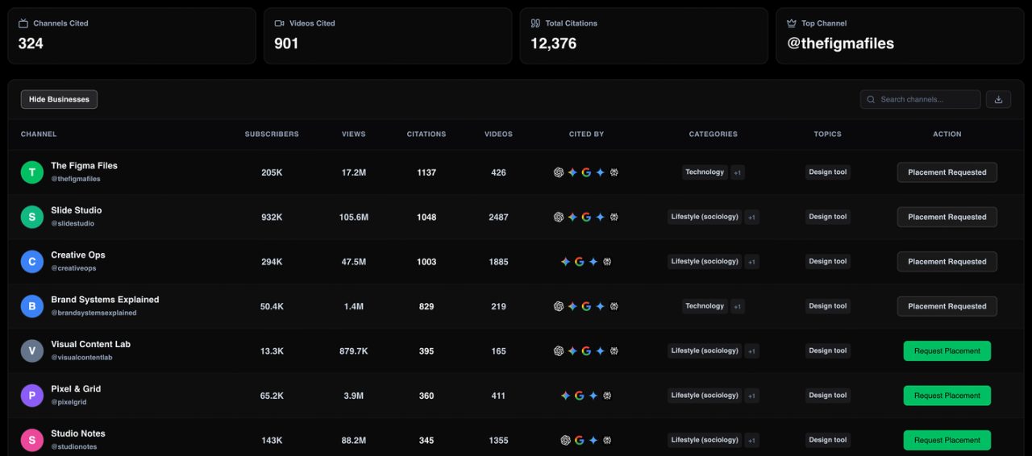Expand +1 categories in Studio Notes row
The height and width of the screenshot is (456, 1032).
(x=751, y=441)
